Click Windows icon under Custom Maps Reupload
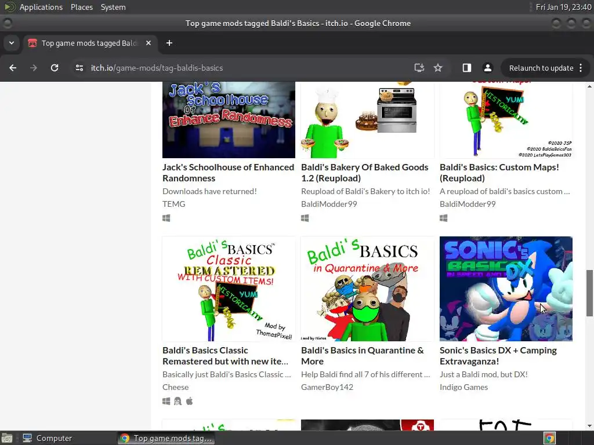 coord(444,218)
